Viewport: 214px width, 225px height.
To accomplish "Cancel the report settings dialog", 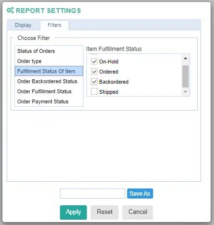I will click(x=138, y=212).
